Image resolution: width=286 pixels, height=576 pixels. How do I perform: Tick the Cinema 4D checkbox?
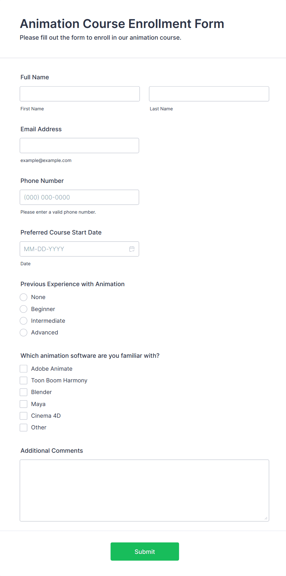(x=24, y=416)
